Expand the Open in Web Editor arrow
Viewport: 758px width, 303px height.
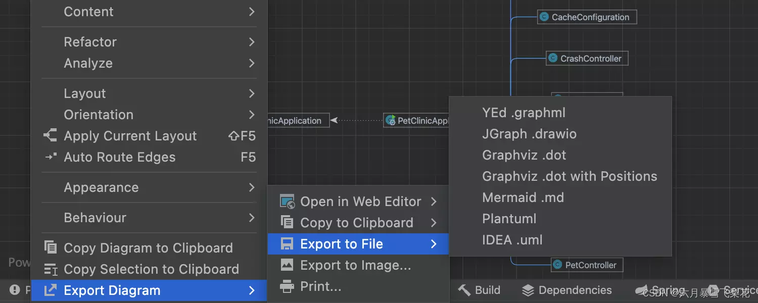434,201
